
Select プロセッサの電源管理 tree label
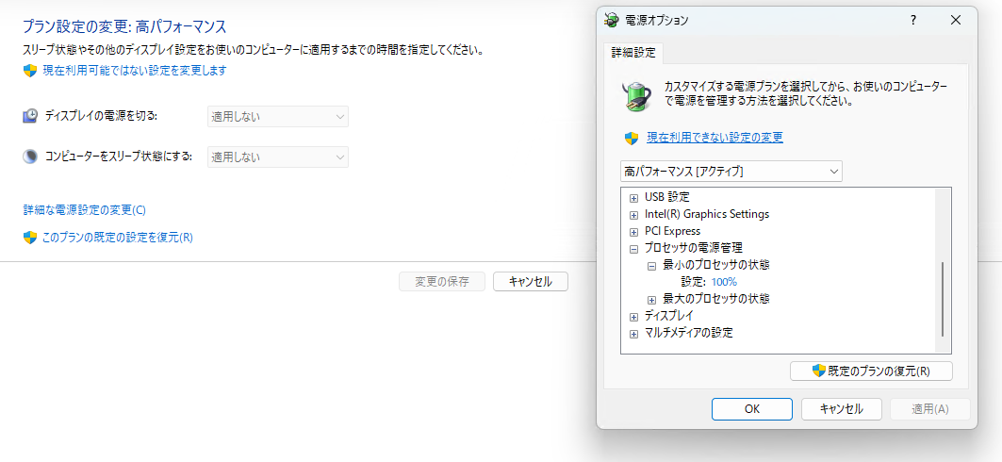pos(694,248)
